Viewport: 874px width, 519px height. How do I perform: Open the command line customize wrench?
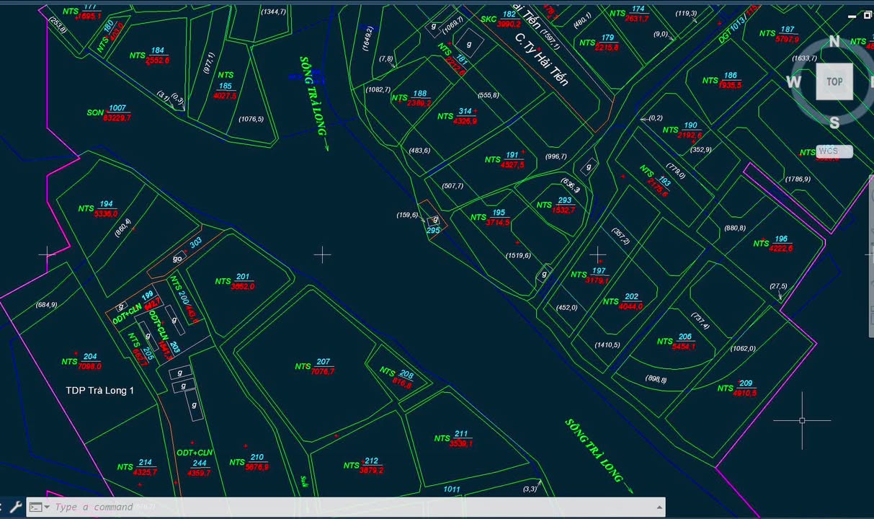tap(15, 507)
